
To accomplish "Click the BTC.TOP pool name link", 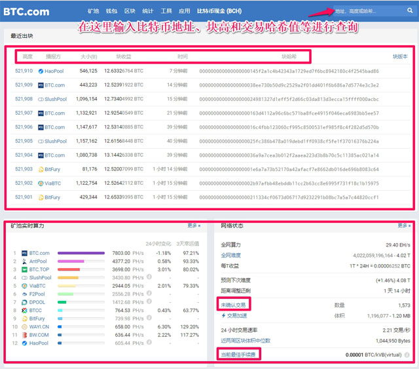I will [x=39, y=269].
